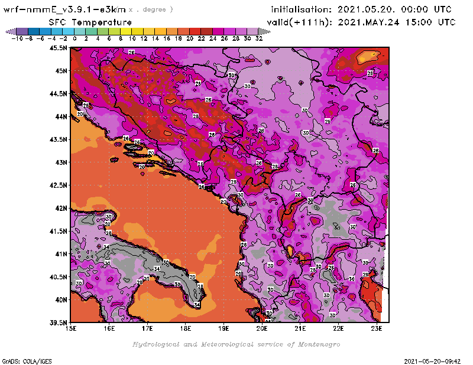The image size is (473, 365).
Task: Select the green 4 to 6 legend swatch
Action: coord(103,31)
